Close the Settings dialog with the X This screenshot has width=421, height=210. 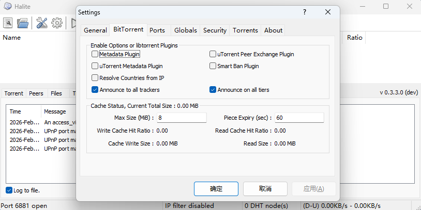pyautogui.click(x=328, y=12)
